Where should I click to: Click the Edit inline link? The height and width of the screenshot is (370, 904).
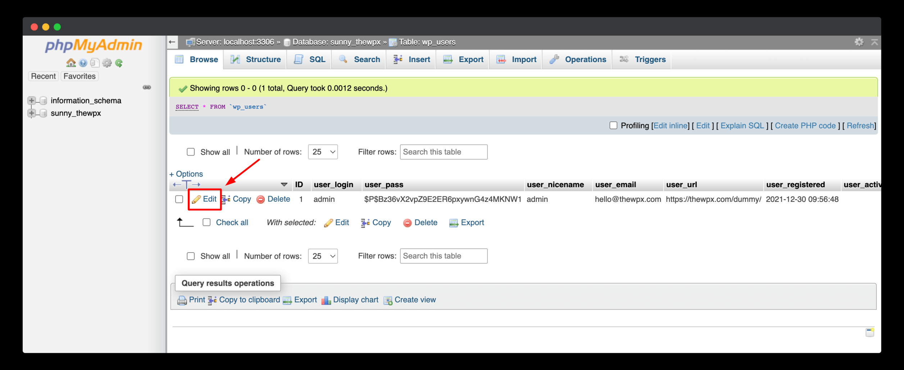671,126
